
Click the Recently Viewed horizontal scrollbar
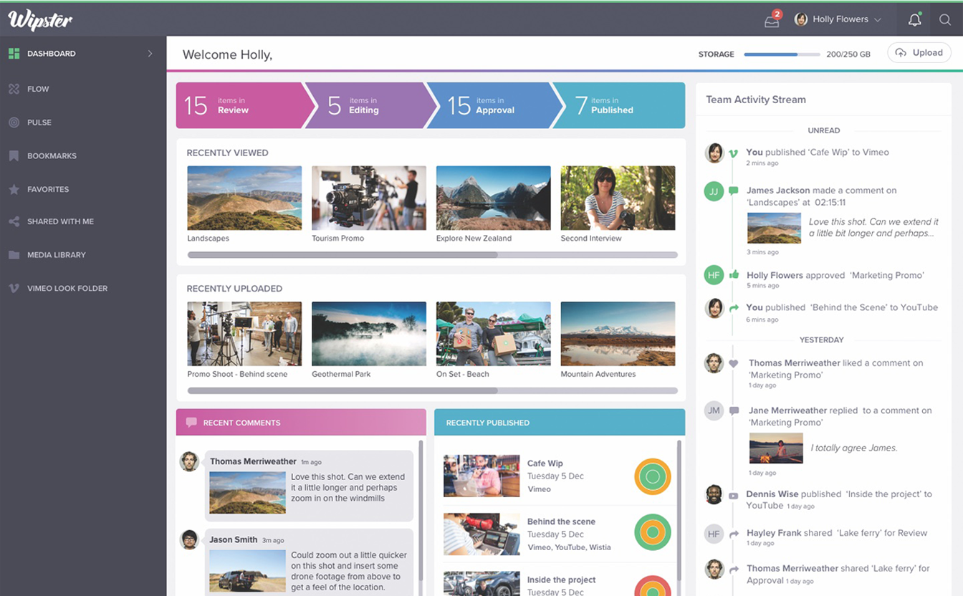432,255
